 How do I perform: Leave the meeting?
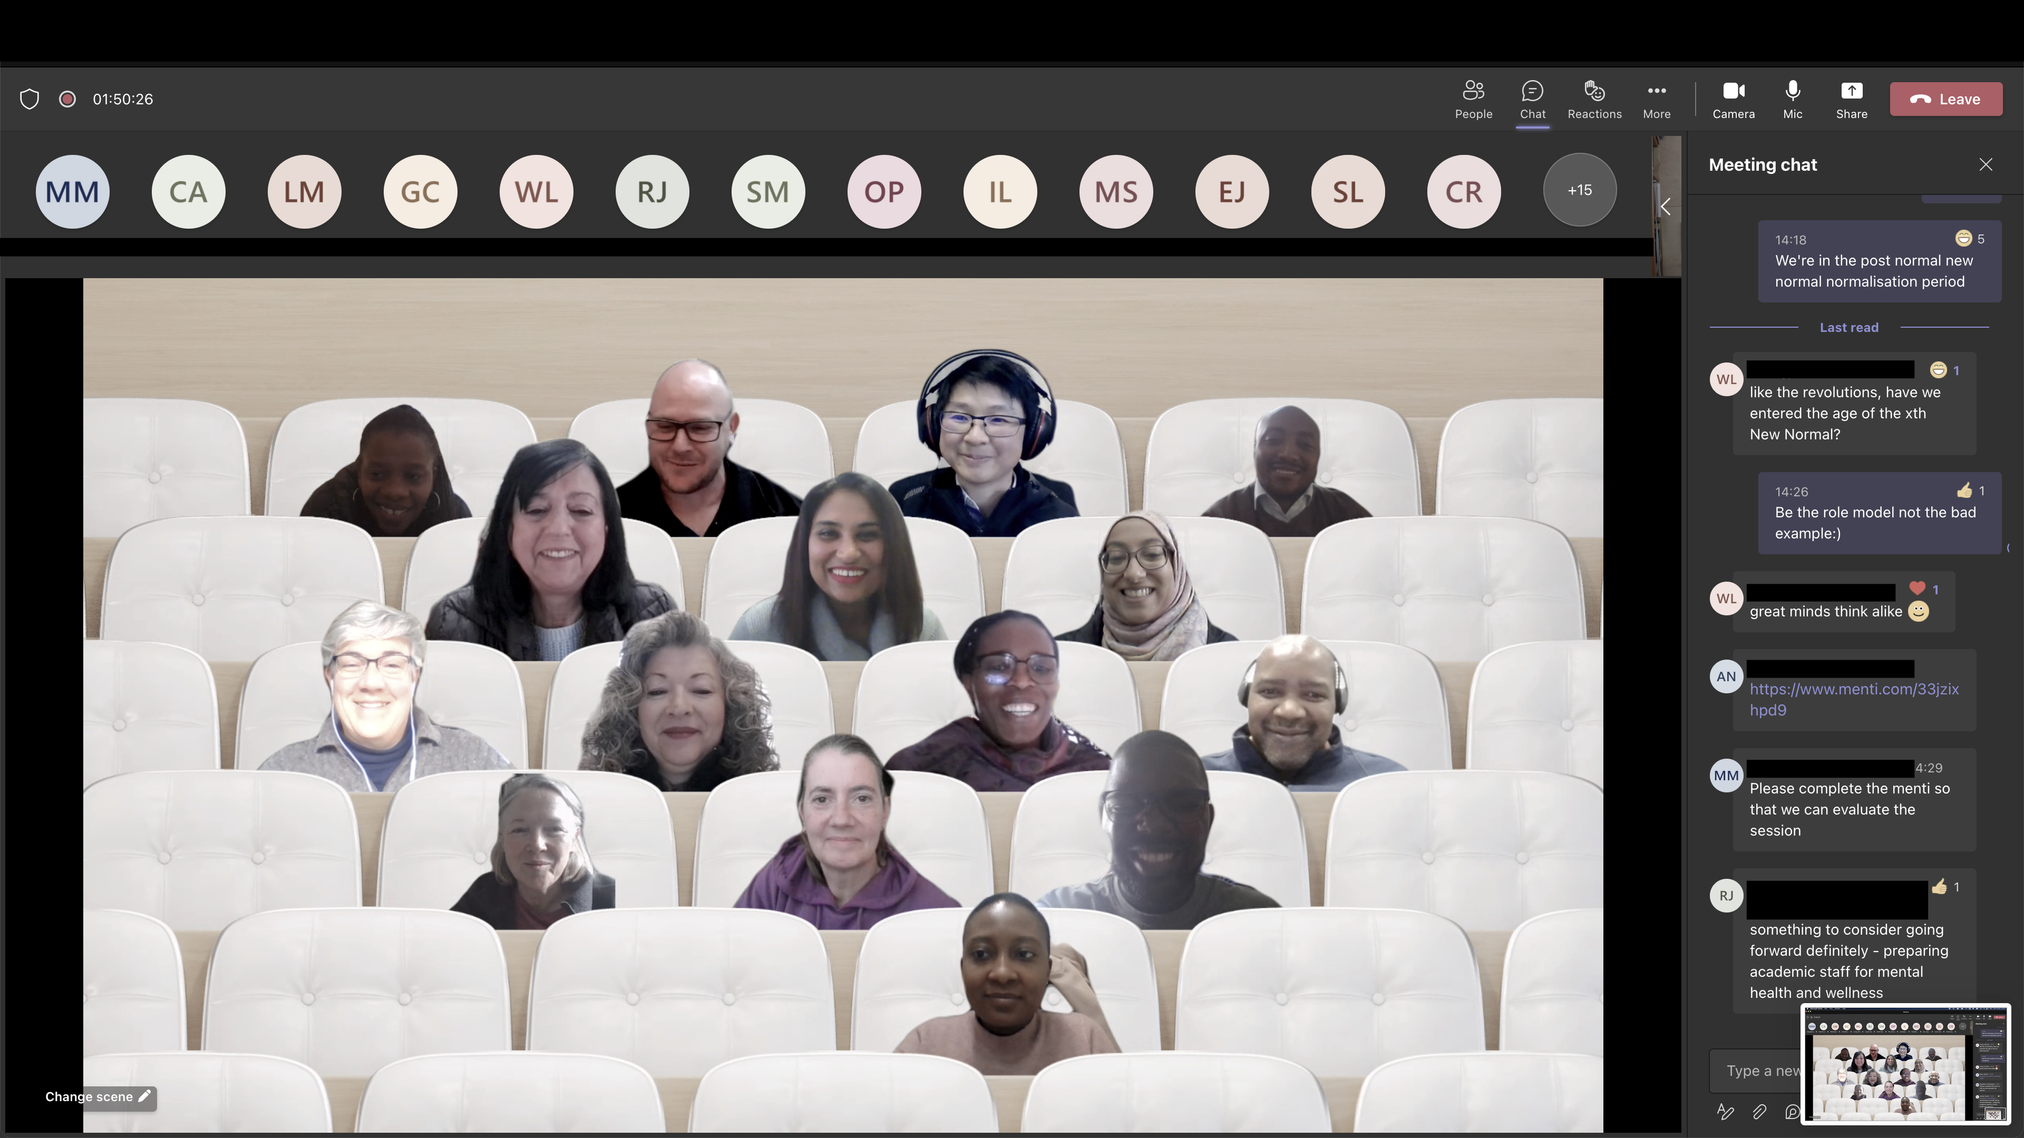click(1945, 99)
